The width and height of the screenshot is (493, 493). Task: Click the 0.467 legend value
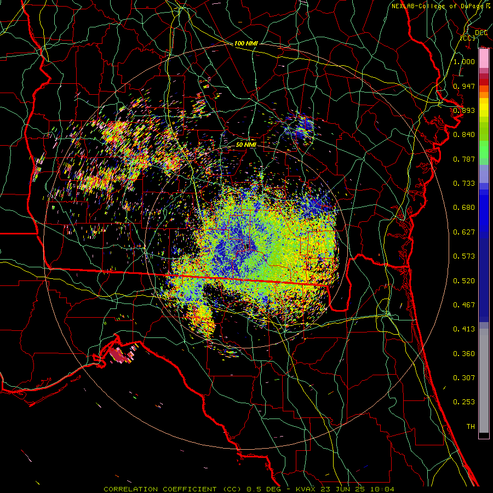pos(464,305)
